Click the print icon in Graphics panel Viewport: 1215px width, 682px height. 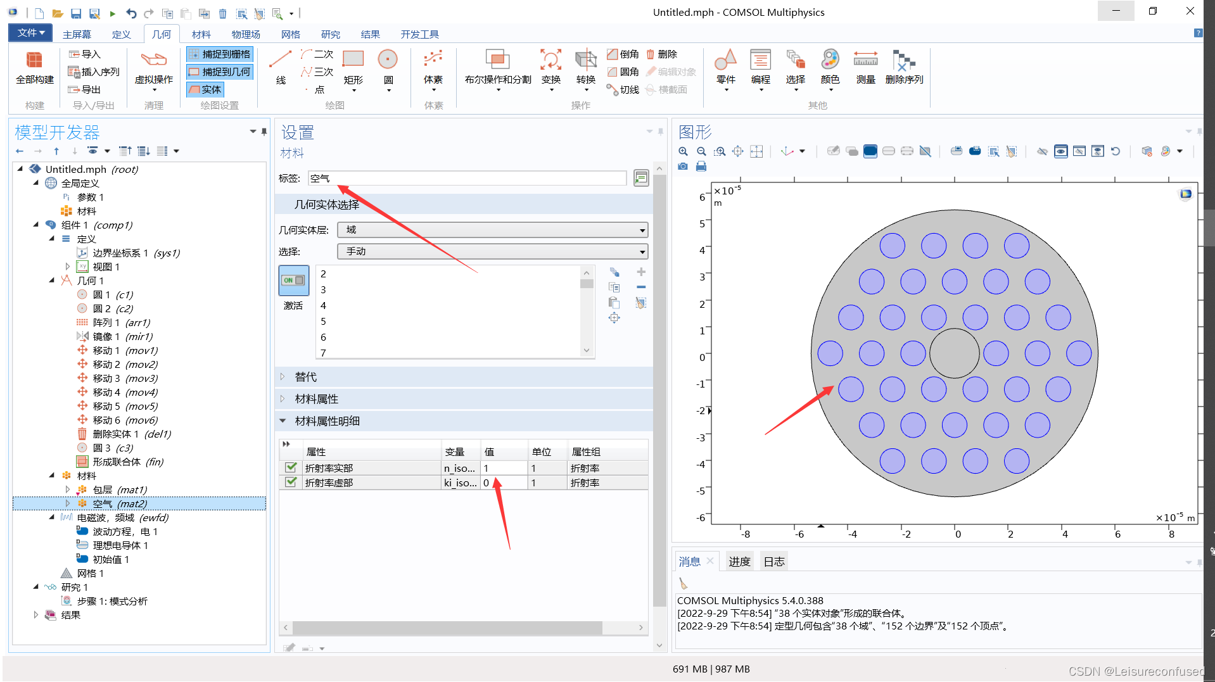tap(701, 167)
